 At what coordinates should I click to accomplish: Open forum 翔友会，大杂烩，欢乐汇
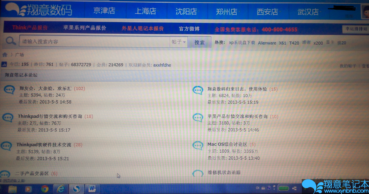coord(45,89)
